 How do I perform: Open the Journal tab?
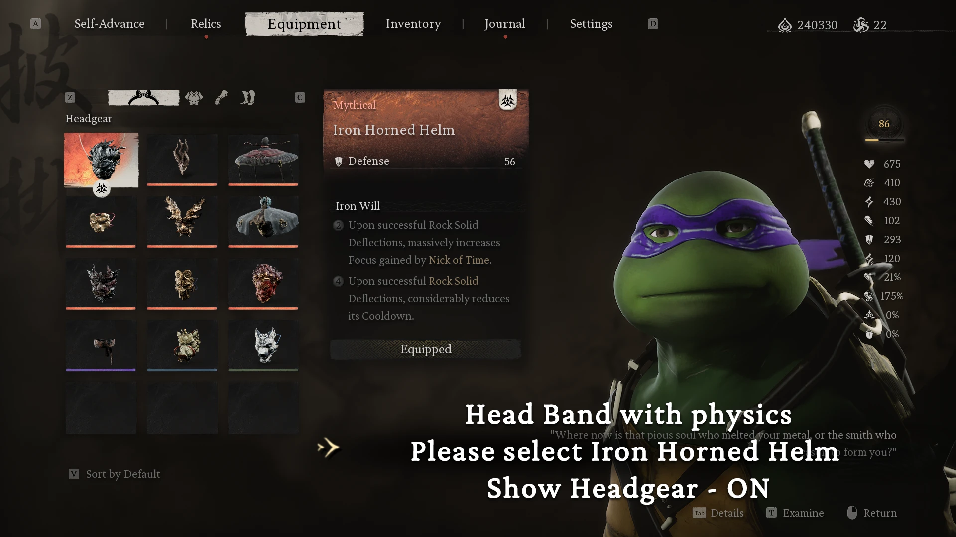(505, 24)
